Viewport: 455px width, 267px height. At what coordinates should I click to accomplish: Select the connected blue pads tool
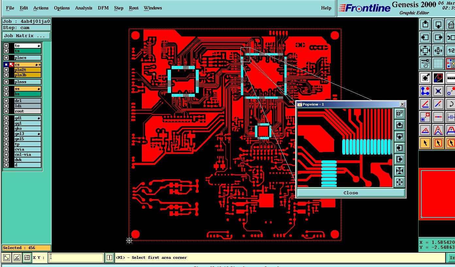pos(425,91)
